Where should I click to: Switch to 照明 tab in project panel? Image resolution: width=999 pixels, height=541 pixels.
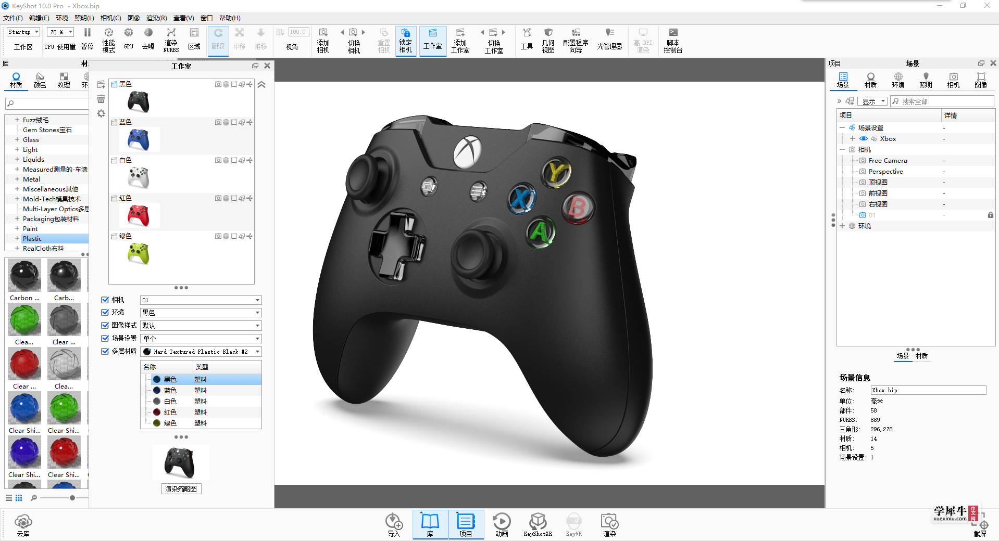pos(926,80)
